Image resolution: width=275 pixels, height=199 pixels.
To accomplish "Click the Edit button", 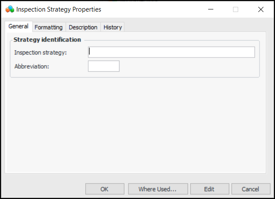I will (209, 189).
